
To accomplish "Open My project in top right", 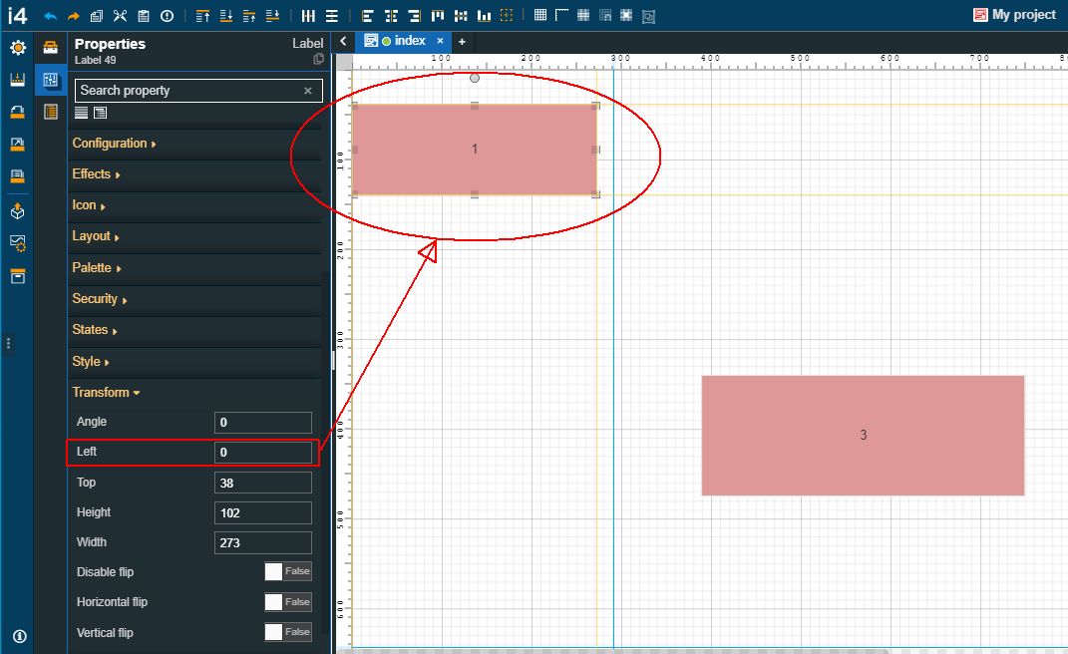I will click(x=1015, y=15).
